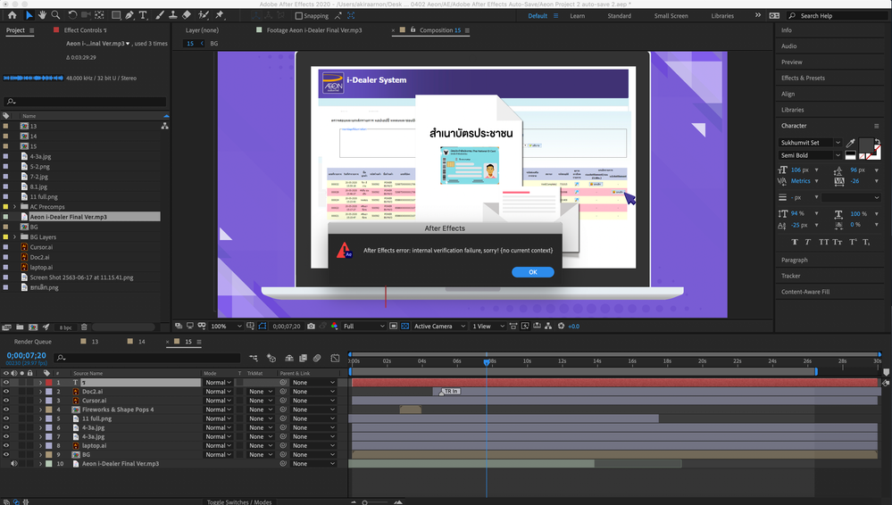This screenshot has height=505, width=892.
Task: Switch to timeline tab 14
Action: point(142,342)
